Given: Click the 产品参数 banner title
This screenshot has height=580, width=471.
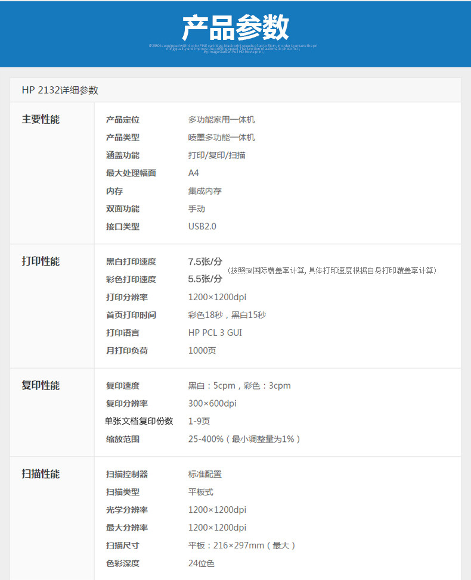Looking at the screenshot, I should click(x=235, y=28).
